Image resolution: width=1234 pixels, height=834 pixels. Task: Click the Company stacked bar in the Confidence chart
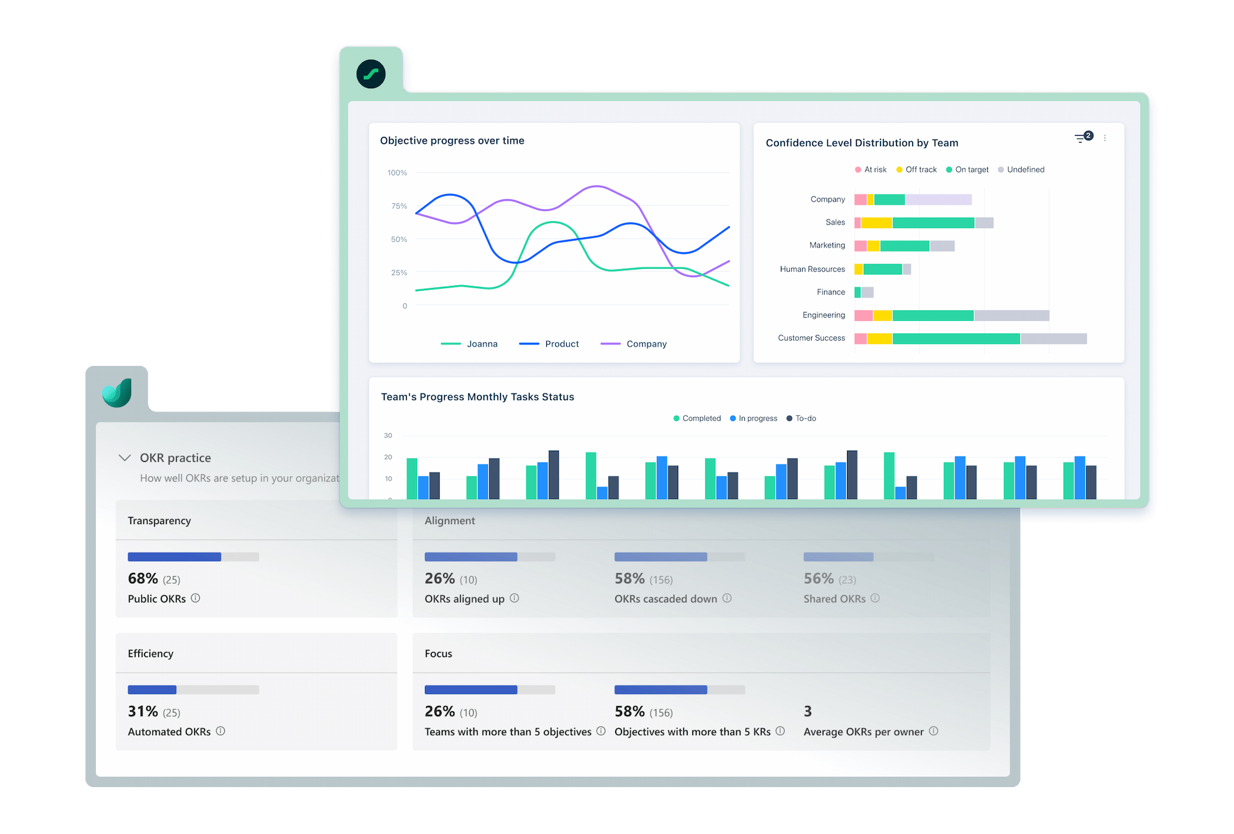(x=913, y=199)
